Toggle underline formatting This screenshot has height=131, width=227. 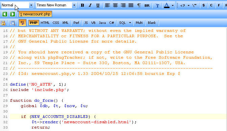(x=98, y=5)
